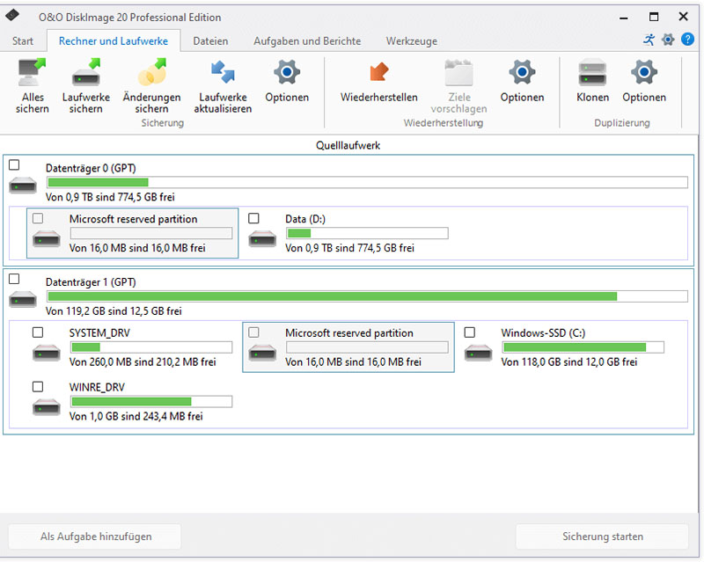Click Als Aufgabe hinzufügen button
Screen dimensions: 704x562
coord(95,536)
